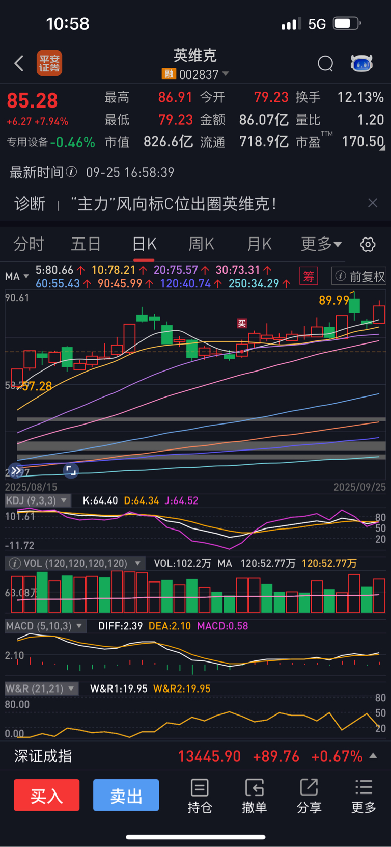This screenshot has height=847, width=391.
Task: Tap the fullscreen chart icon
Action: click(x=71, y=471)
